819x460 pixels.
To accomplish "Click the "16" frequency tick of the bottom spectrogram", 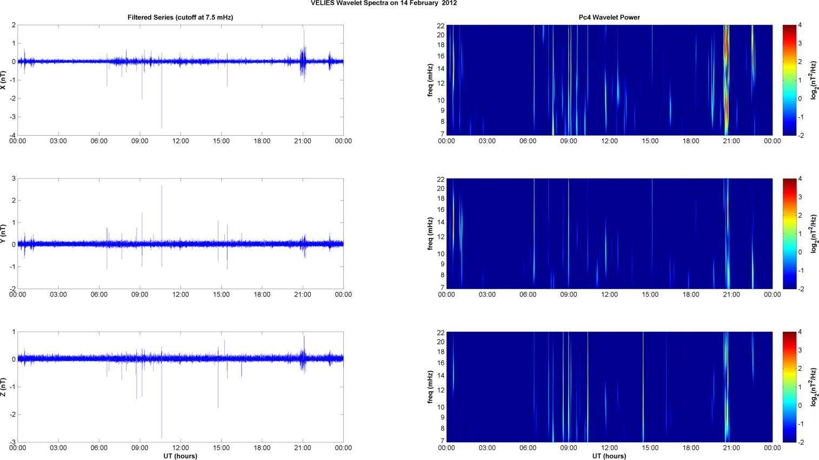I will (x=441, y=363).
